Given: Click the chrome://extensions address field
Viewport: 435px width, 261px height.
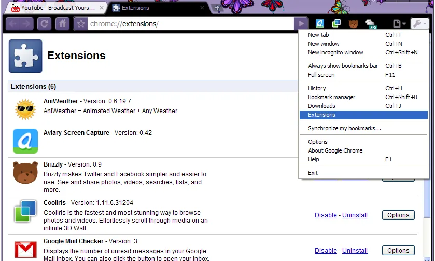Looking at the screenshot, I should click(x=191, y=24).
